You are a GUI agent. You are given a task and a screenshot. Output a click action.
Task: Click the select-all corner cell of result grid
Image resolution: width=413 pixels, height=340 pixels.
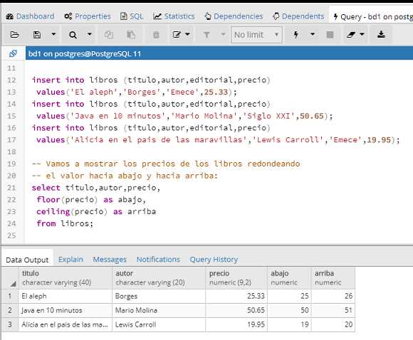[x=11, y=278]
